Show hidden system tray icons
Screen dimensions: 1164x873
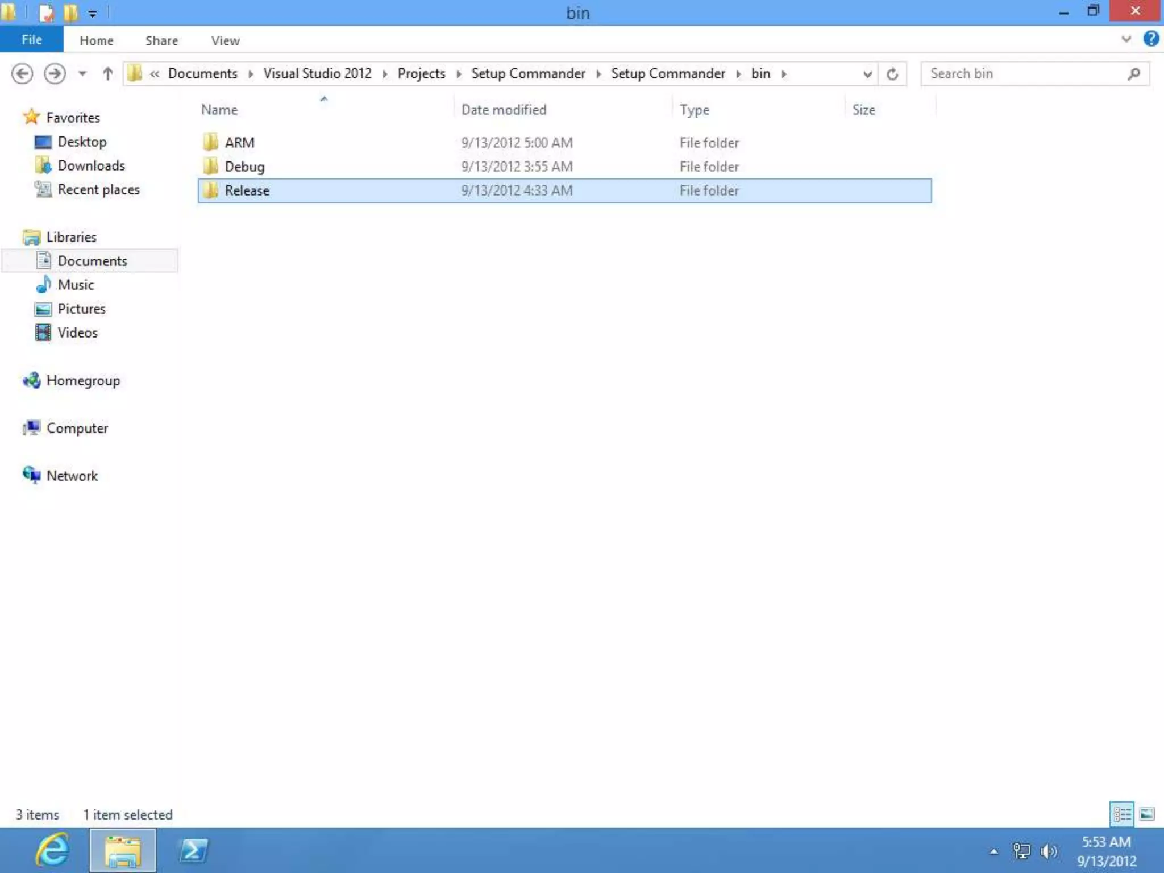tap(993, 851)
